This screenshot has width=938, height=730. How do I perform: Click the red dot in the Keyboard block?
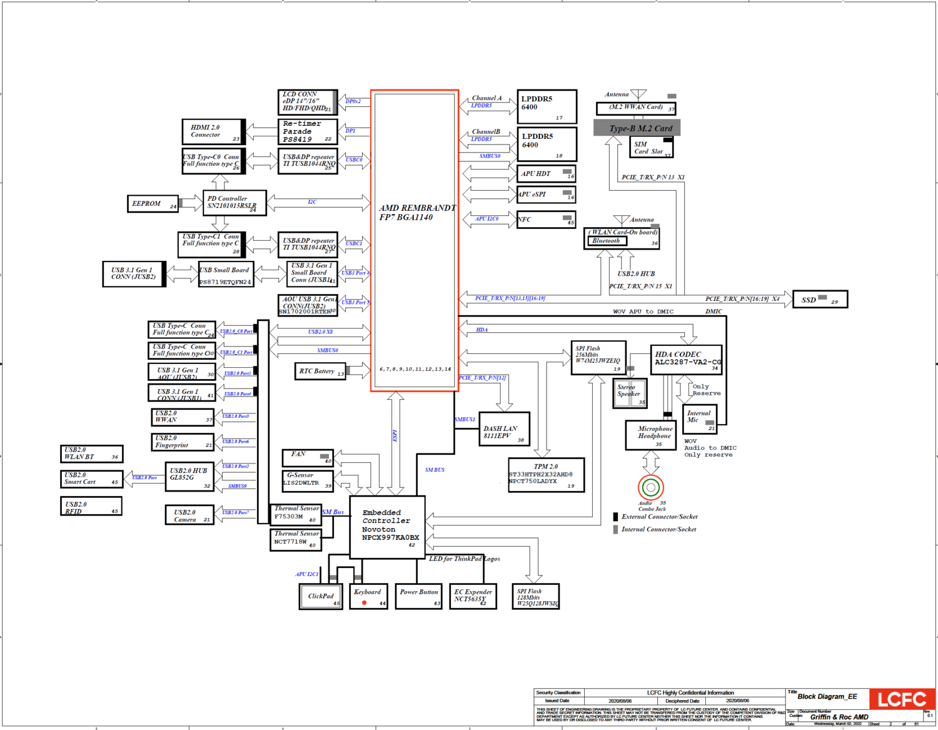point(364,603)
